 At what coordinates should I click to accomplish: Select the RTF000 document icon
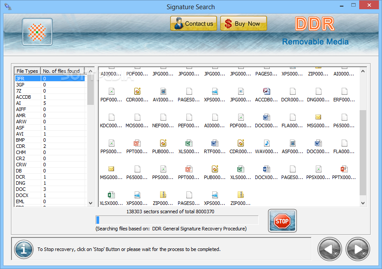tap(215, 143)
